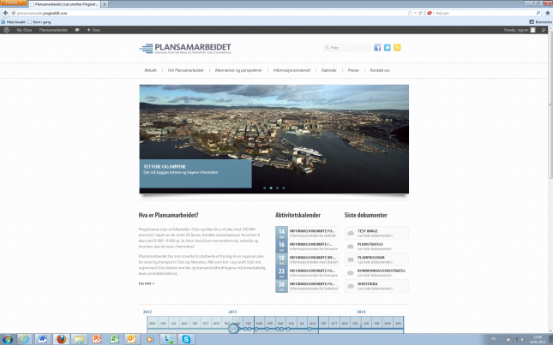
Task: Open the 'Mest besøkt' bookmarks item
Action: [14, 21]
